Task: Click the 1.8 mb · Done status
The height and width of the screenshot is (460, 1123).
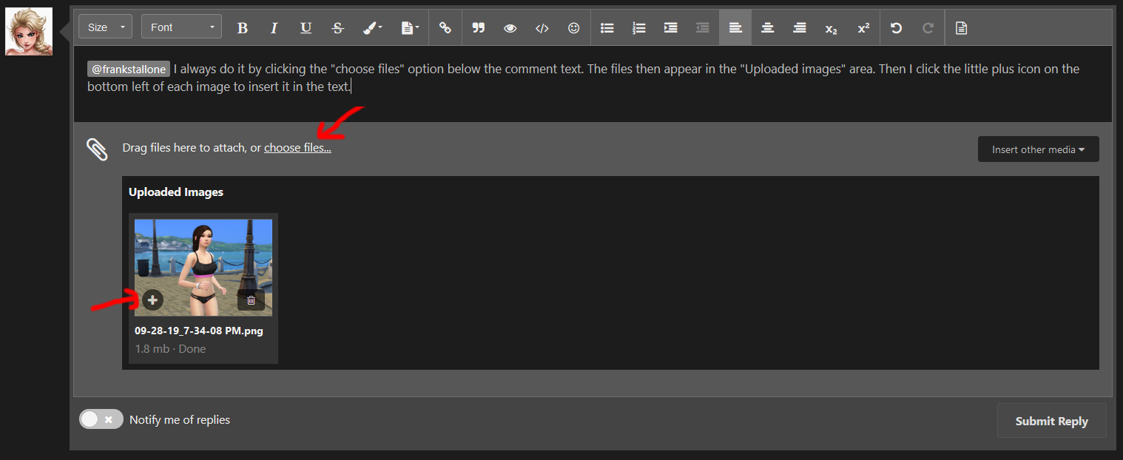Action: click(170, 348)
